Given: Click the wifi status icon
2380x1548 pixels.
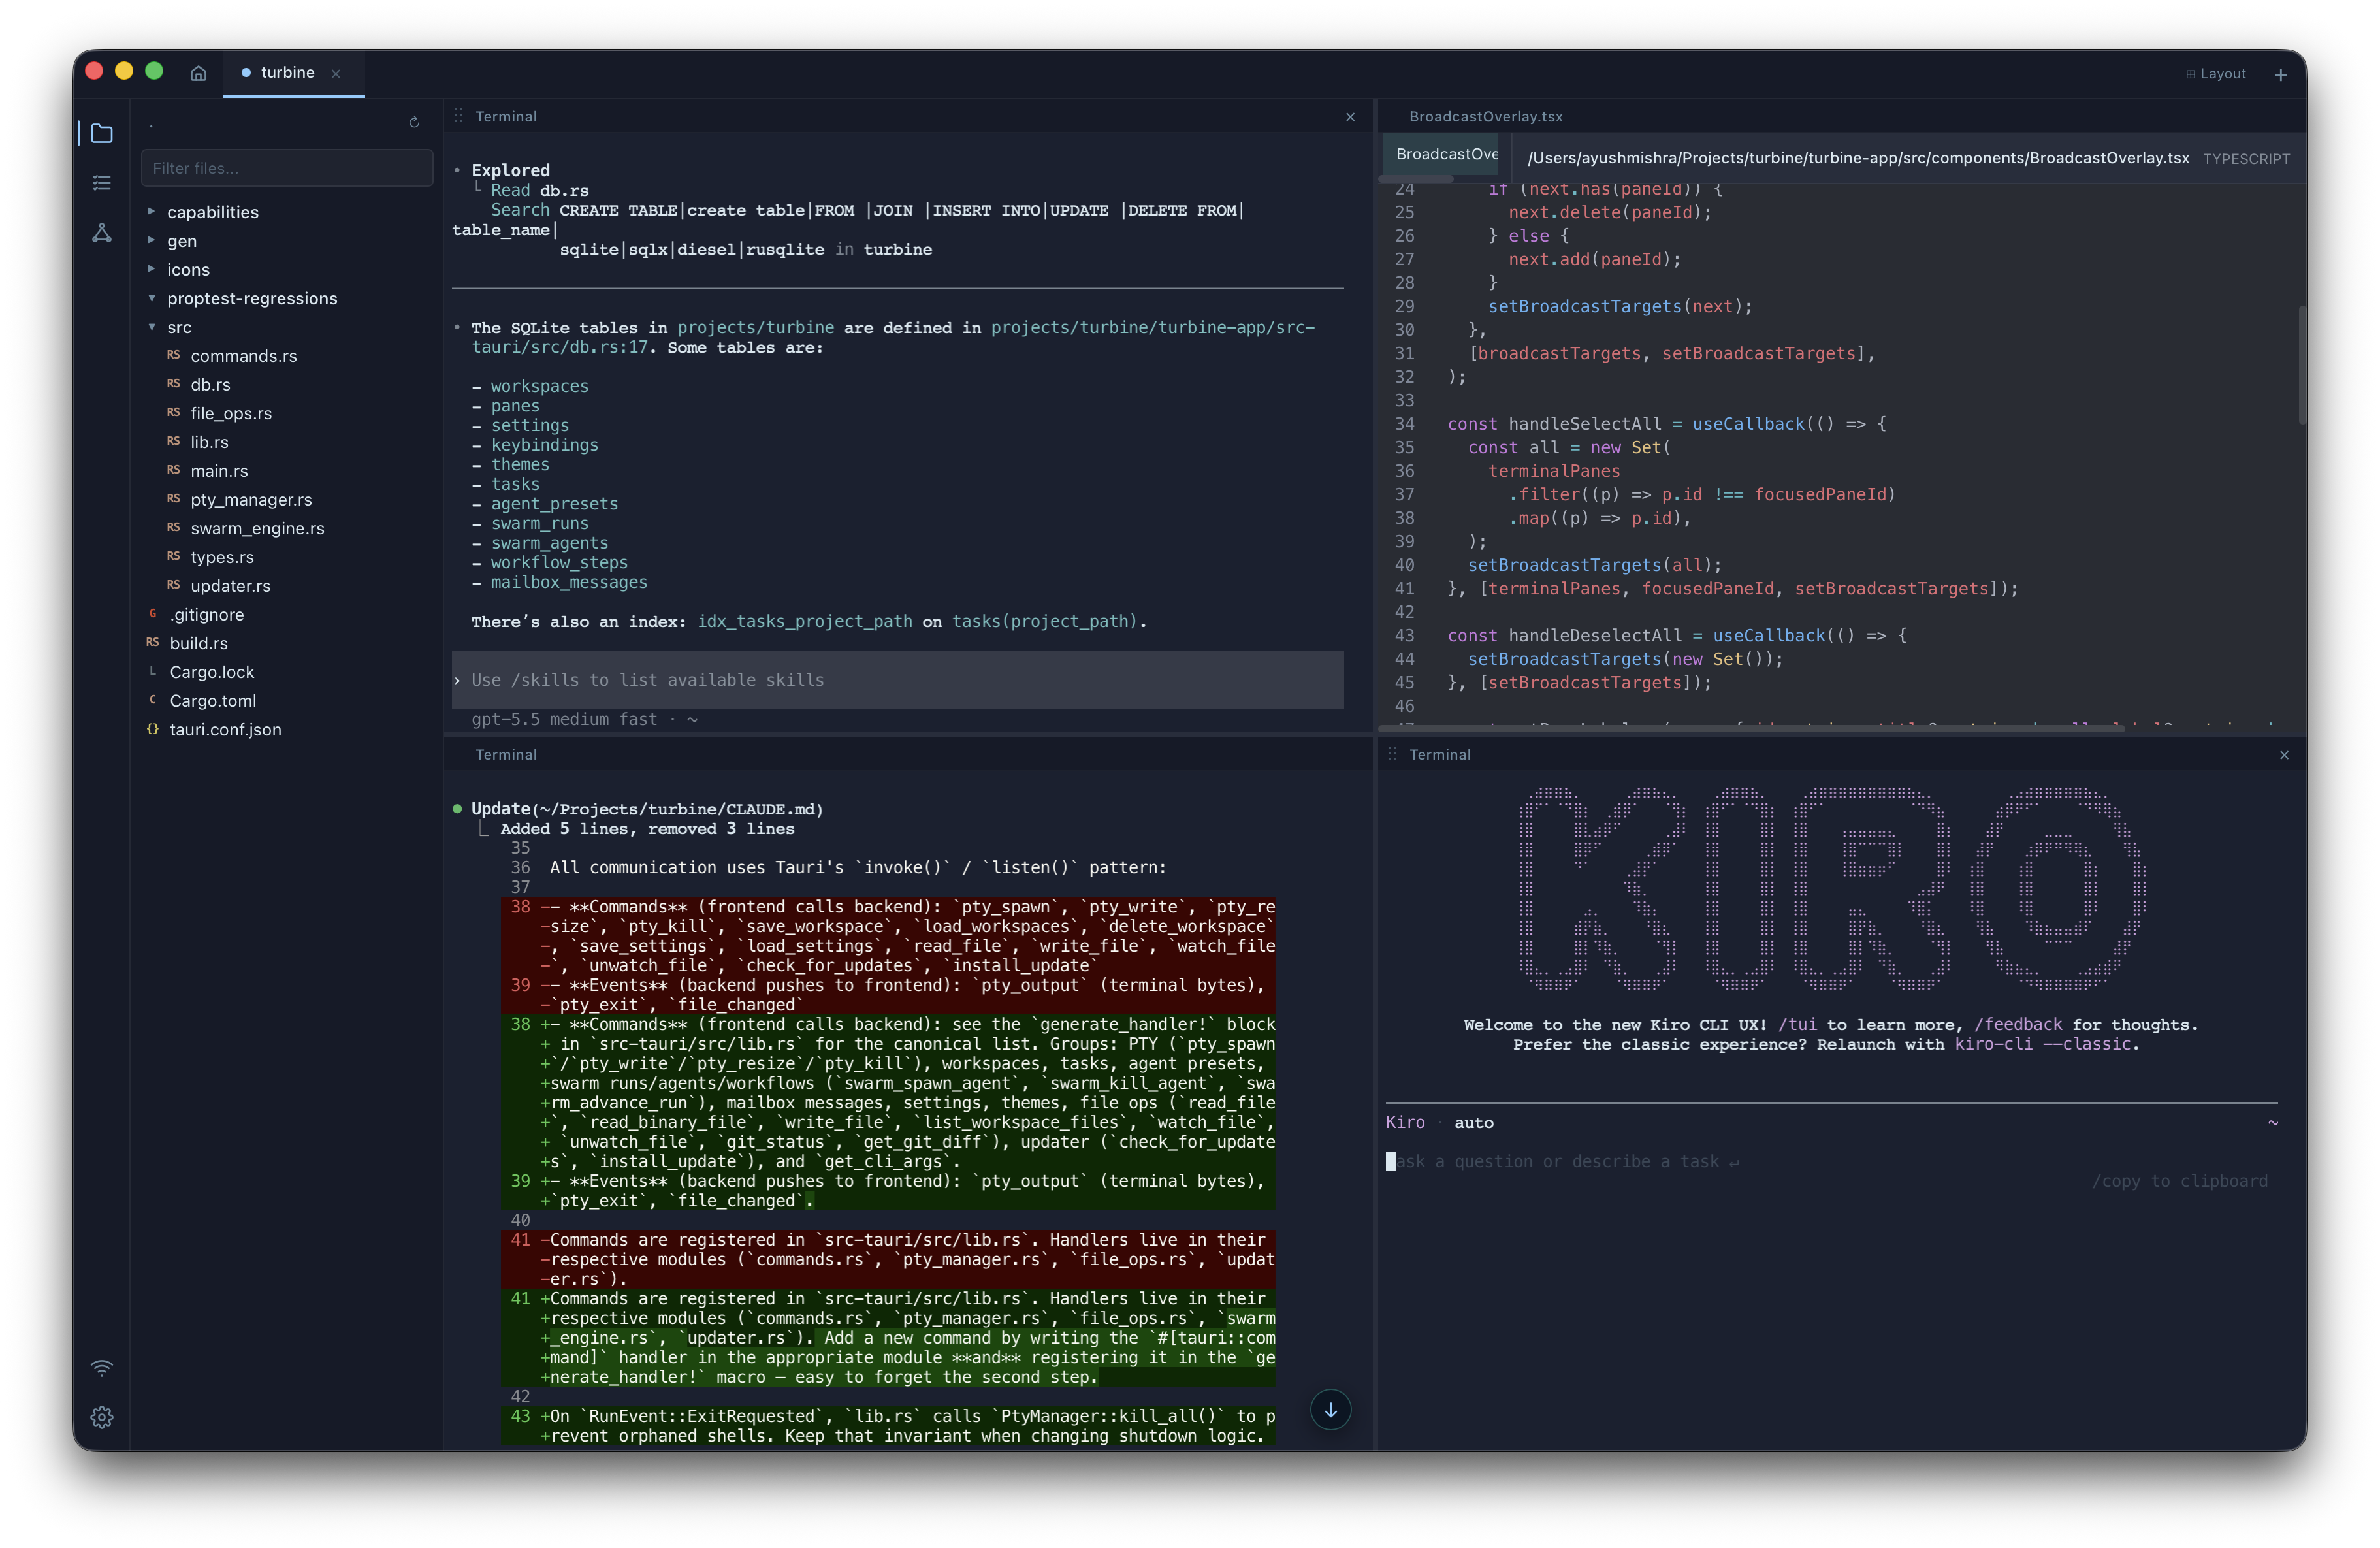Looking at the screenshot, I should 102,1368.
